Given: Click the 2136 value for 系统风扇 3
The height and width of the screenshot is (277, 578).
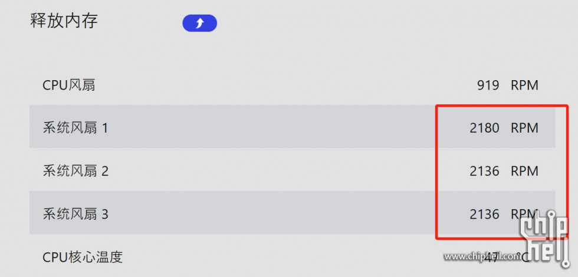Looking at the screenshot, I should click(x=484, y=215).
